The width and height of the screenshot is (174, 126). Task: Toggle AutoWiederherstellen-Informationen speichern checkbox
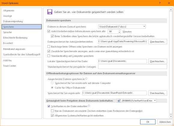[x=49, y=31]
